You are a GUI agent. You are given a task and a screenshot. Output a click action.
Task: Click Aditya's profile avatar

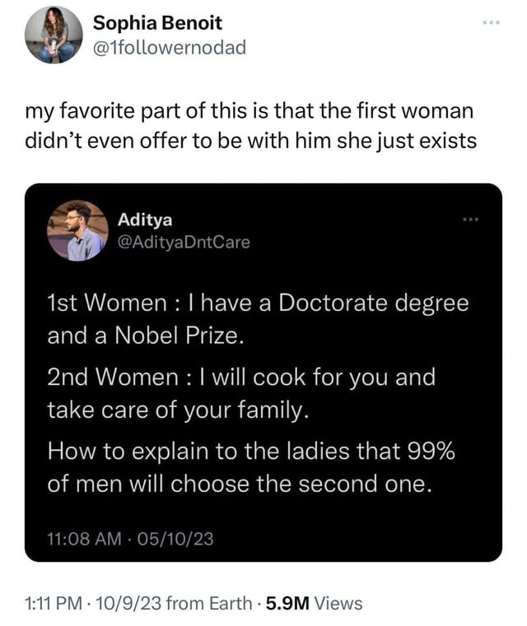[77, 231]
